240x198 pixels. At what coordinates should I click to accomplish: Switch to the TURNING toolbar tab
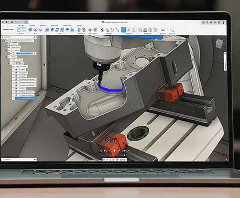(x=32, y=26)
